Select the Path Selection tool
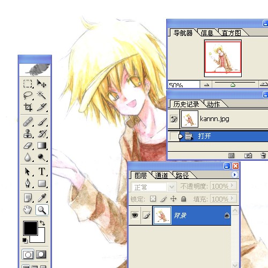268x268 pixels. pos(28,172)
